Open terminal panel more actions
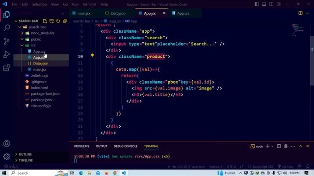This screenshot has height=176, width=314. 293,146
